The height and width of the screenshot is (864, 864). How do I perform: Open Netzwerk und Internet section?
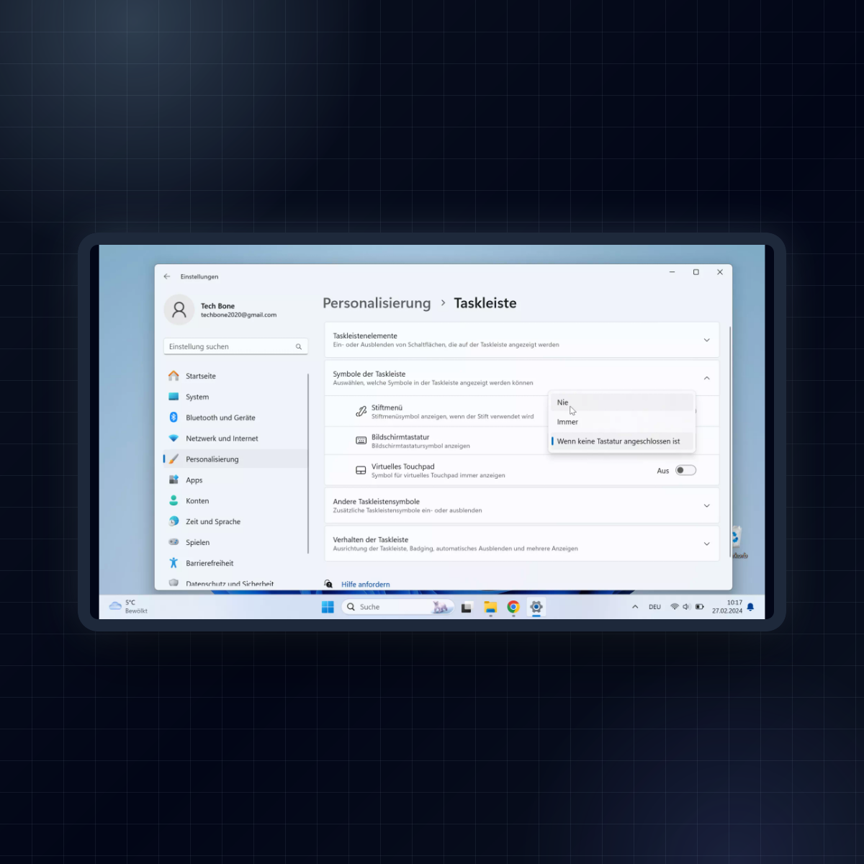coord(235,438)
